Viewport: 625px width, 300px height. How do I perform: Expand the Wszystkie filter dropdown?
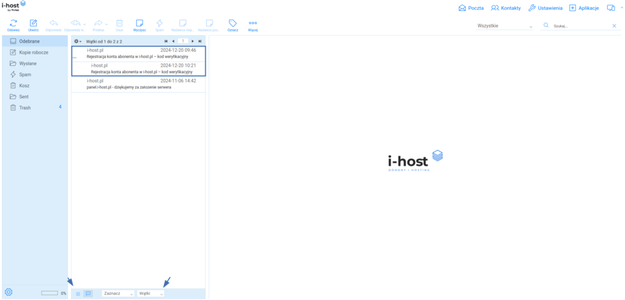click(x=505, y=26)
